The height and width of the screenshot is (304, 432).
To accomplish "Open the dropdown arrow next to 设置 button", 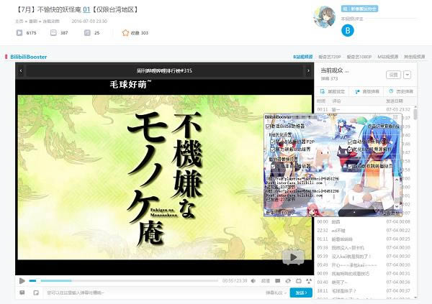I will [x=408, y=74].
